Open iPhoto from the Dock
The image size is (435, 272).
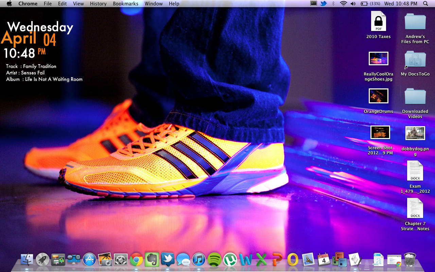[x=105, y=259]
